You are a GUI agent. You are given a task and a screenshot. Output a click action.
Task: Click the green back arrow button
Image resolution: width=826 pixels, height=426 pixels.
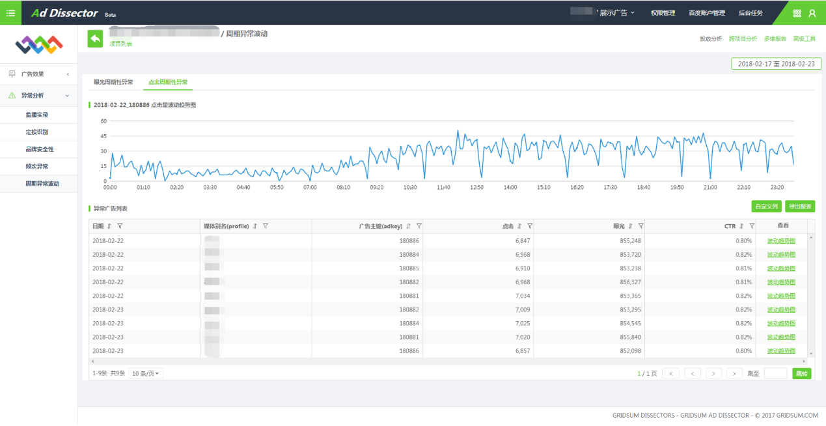tap(95, 39)
